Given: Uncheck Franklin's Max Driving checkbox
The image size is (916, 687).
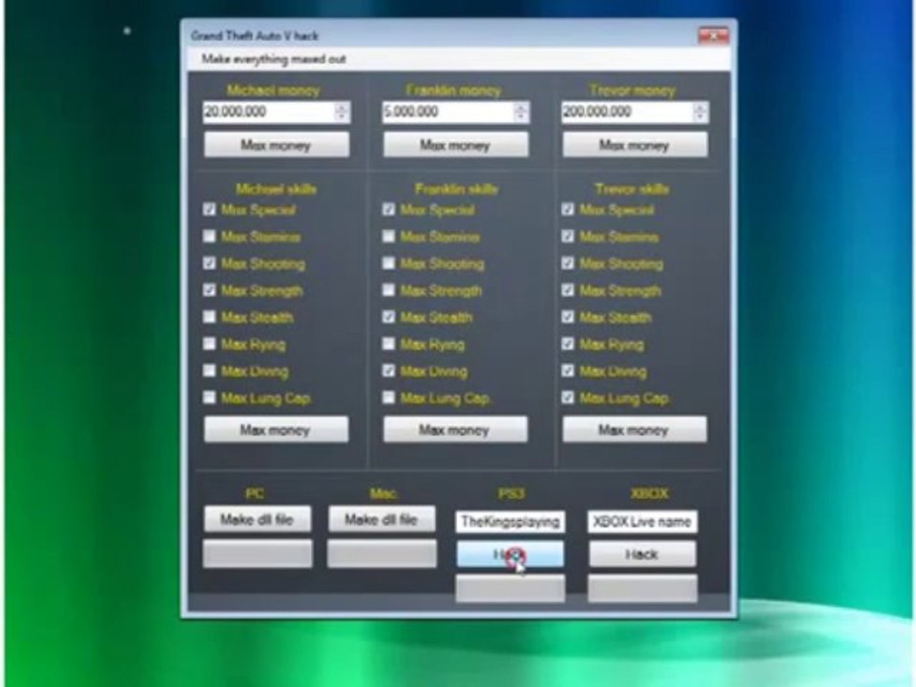Looking at the screenshot, I should (x=388, y=370).
